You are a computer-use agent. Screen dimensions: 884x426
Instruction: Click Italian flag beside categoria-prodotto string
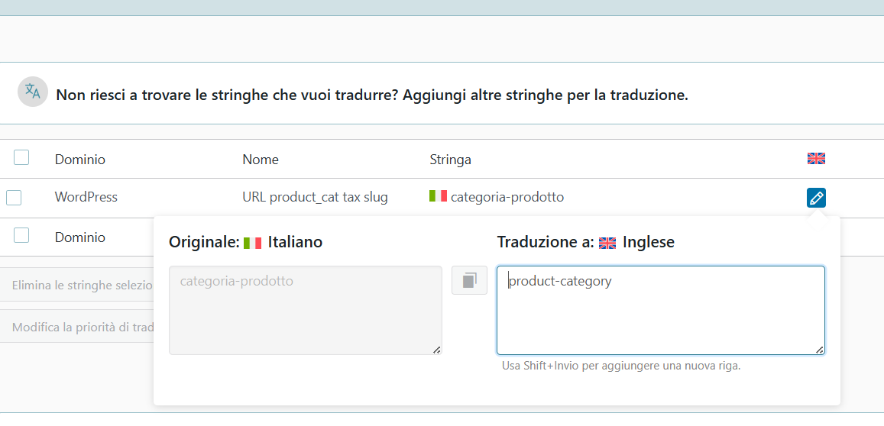(x=438, y=197)
